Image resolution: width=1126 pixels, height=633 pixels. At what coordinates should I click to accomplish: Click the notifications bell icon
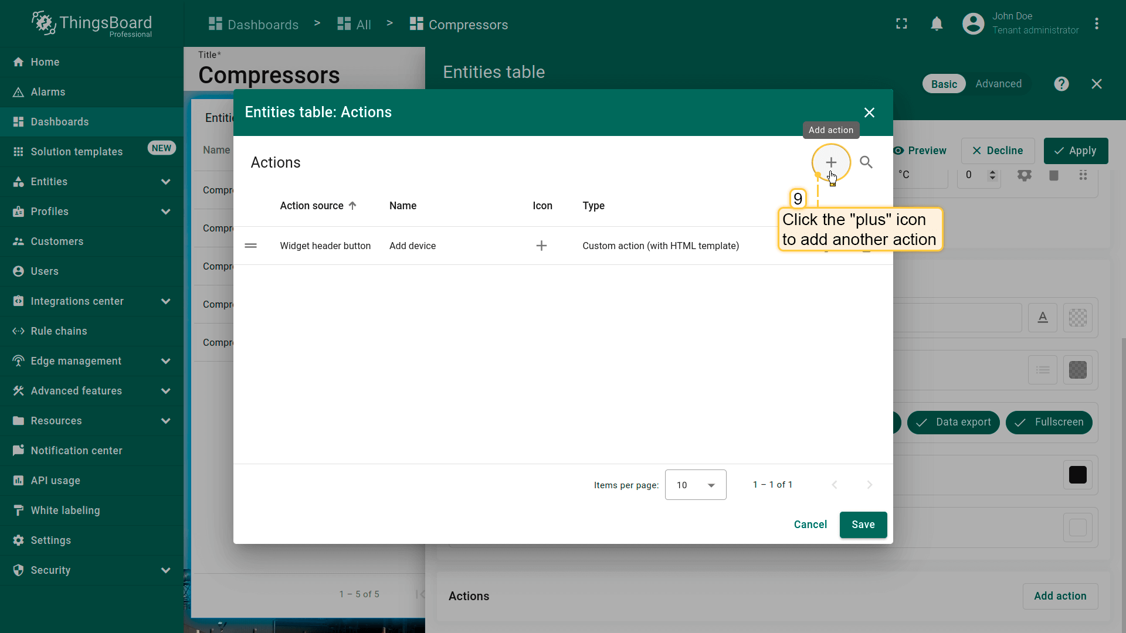(x=937, y=24)
